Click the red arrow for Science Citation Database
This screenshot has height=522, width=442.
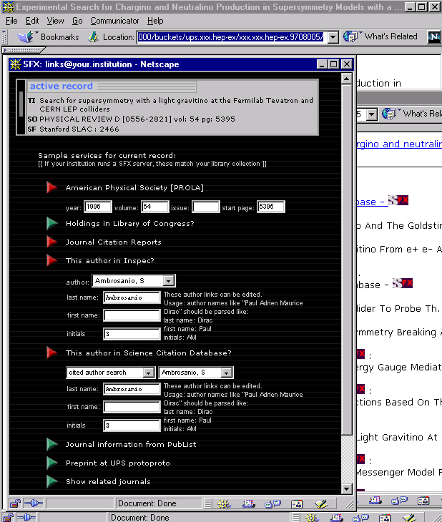[x=51, y=353]
